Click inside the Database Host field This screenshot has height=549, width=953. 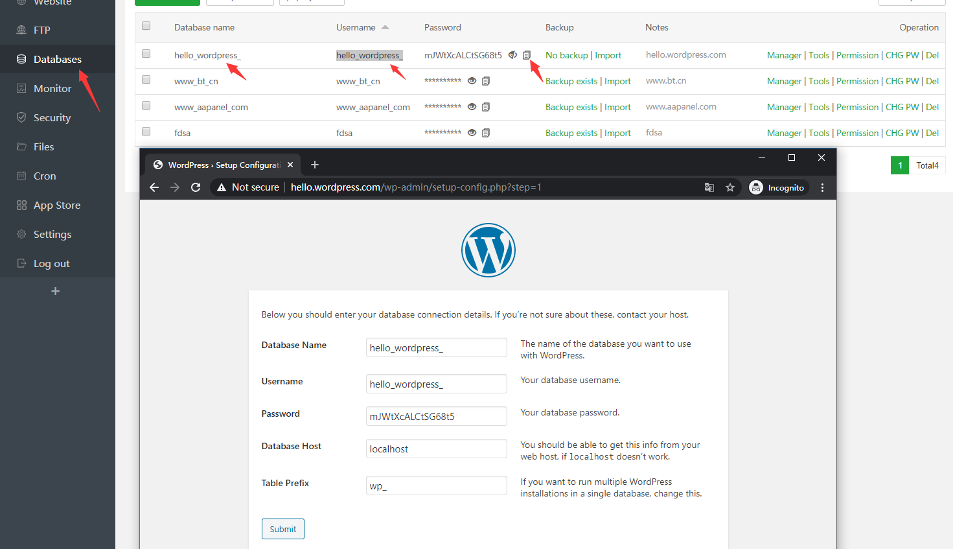[436, 449]
